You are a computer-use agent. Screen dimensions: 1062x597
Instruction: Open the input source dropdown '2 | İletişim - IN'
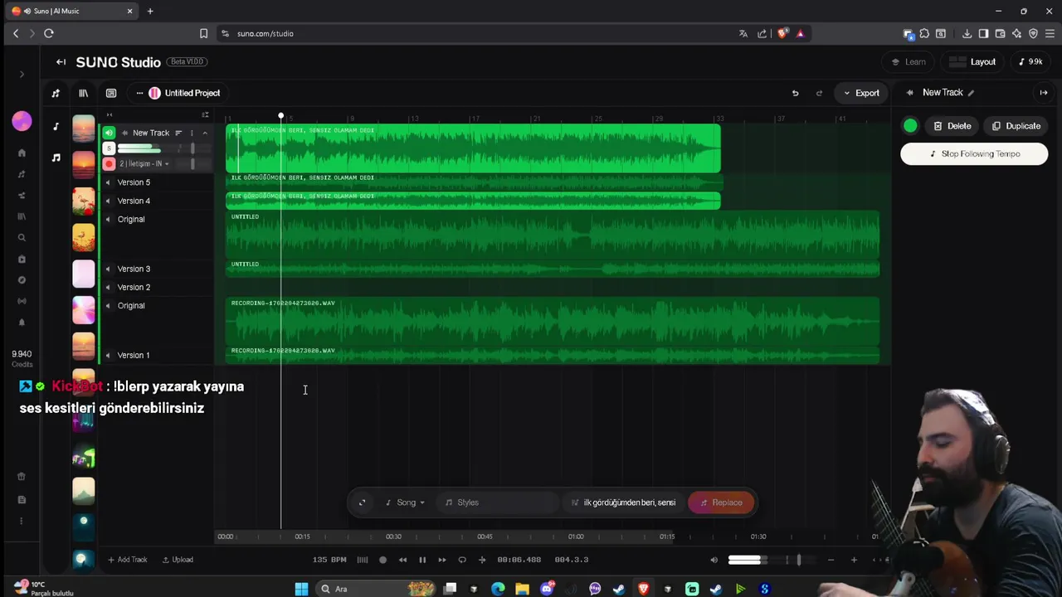coord(144,164)
